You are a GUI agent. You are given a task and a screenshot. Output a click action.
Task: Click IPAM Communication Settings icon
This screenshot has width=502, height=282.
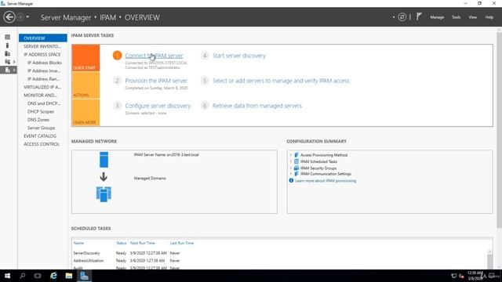click(x=296, y=174)
